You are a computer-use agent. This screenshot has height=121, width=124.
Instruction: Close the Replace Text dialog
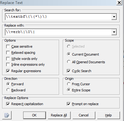click(119, 2)
